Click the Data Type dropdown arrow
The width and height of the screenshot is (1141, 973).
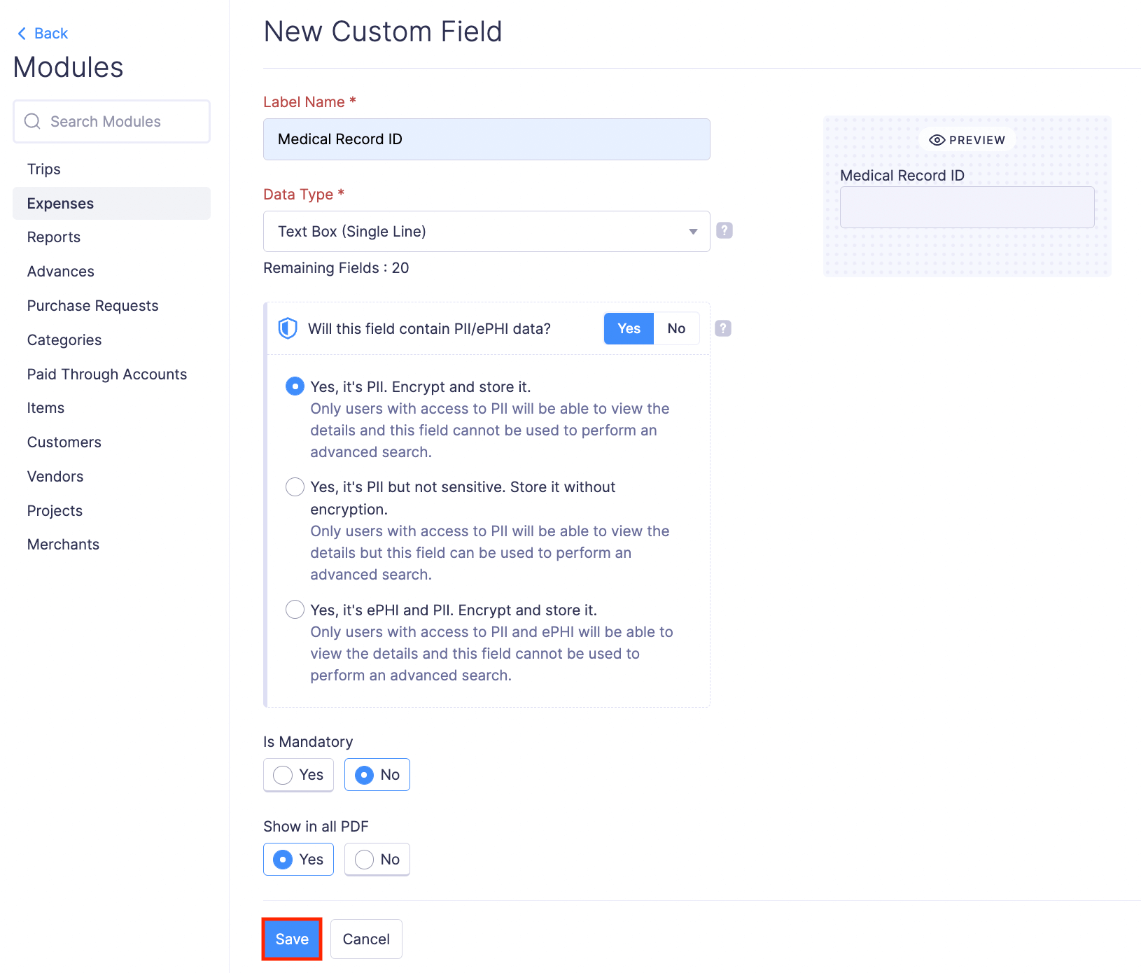[x=693, y=232]
